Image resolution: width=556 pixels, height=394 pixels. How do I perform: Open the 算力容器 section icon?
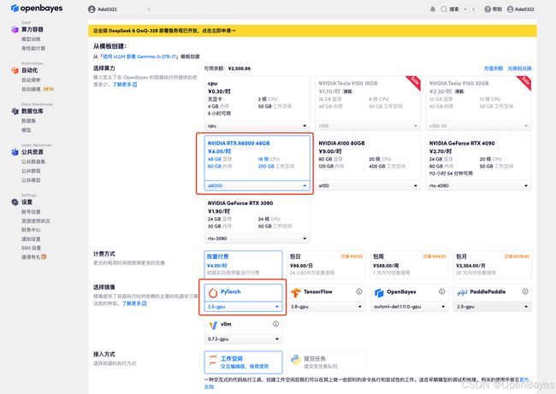point(15,29)
